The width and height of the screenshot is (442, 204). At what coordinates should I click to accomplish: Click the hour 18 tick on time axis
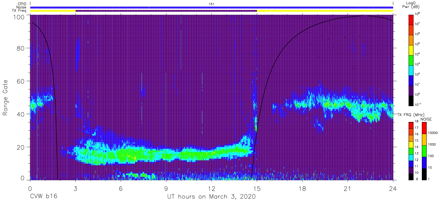[x=302, y=188]
